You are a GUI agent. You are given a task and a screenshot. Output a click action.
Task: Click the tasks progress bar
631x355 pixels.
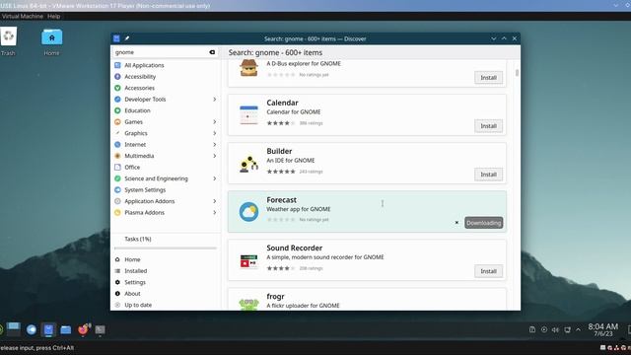coord(166,248)
